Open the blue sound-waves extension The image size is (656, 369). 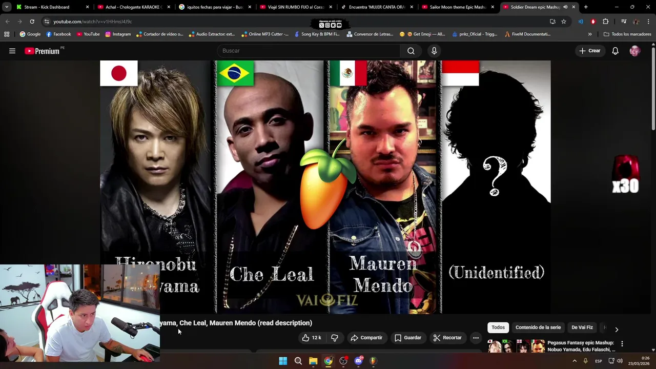click(581, 22)
